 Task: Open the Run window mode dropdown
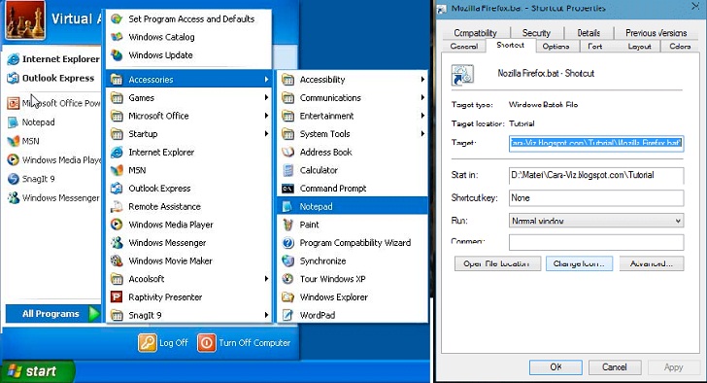click(x=596, y=221)
